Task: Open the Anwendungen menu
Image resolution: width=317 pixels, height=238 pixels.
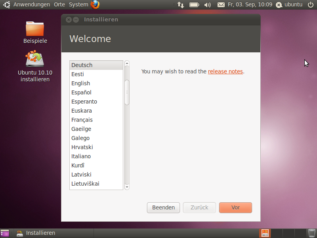Action: click(x=32, y=5)
